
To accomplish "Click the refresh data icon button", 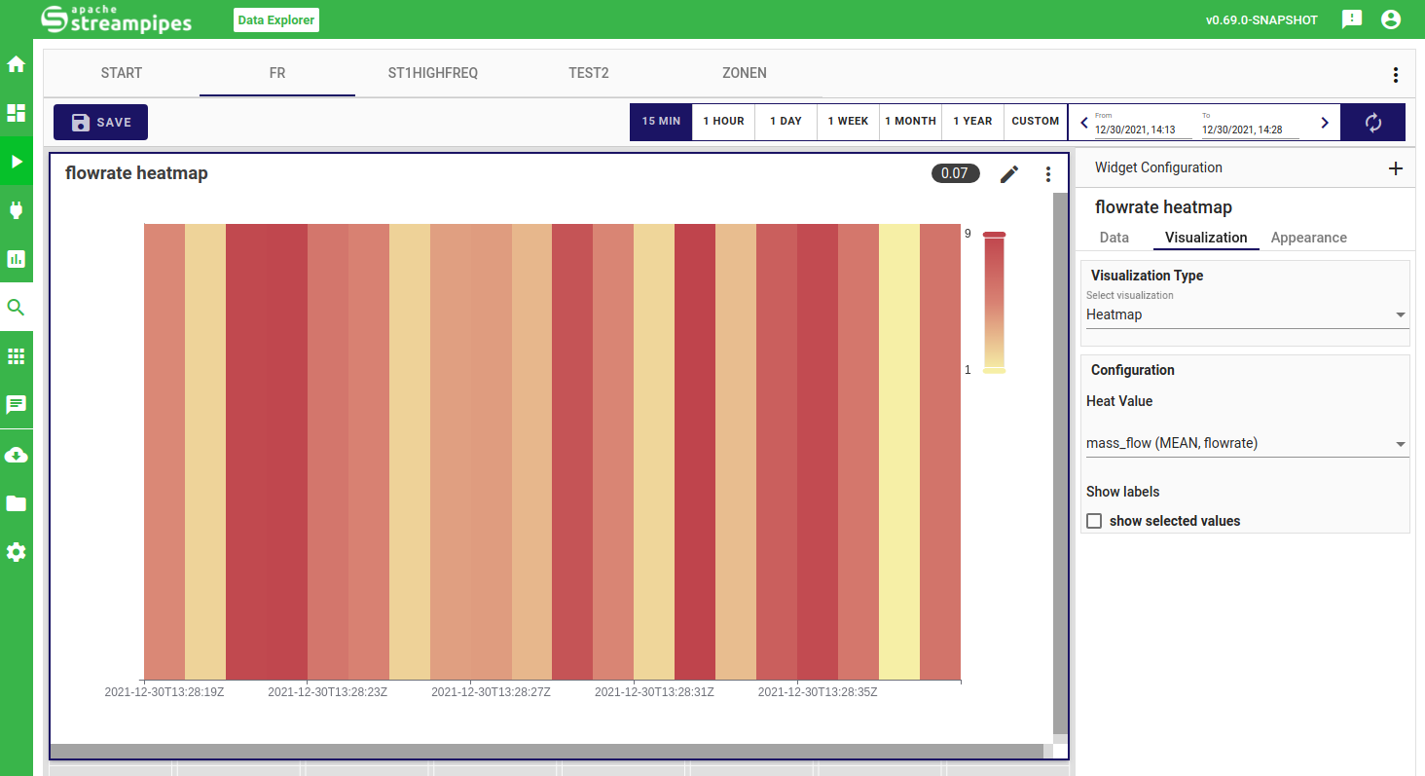I will (1372, 123).
